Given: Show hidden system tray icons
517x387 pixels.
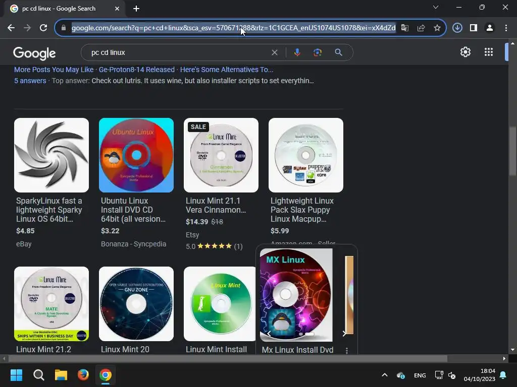Looking at the screenshot, I should coord(384,375).
